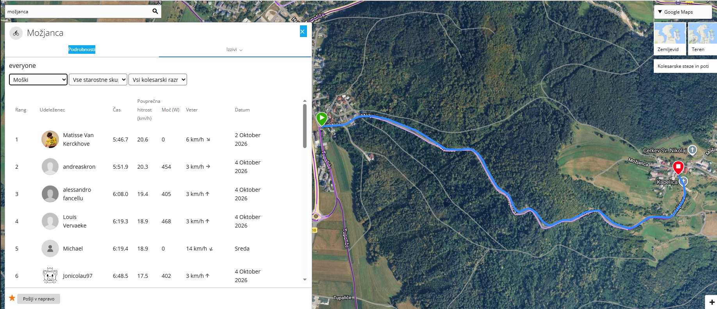
Task: Click the green start marker on map
Action: point(321,119)
